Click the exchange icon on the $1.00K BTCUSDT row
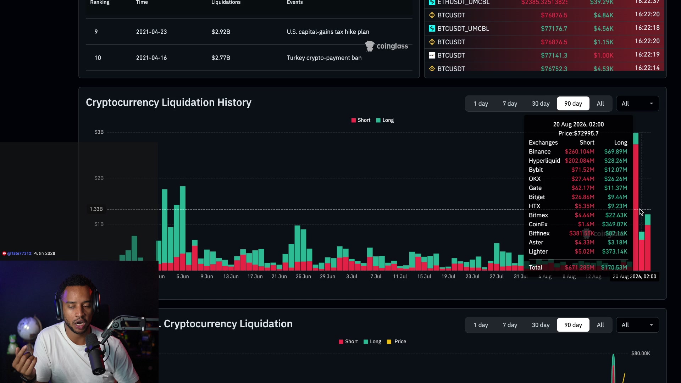The width and height of the screenshot is (681, 383). pyautogui.click(x=432, y=55)
